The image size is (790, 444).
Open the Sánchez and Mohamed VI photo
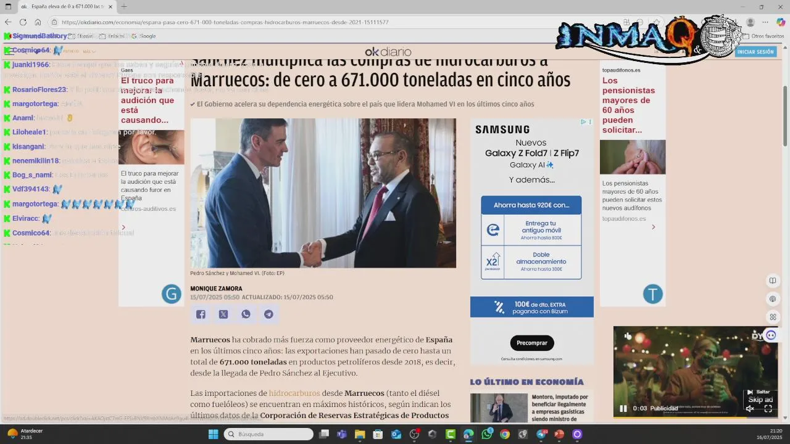[x=323, y=193]
